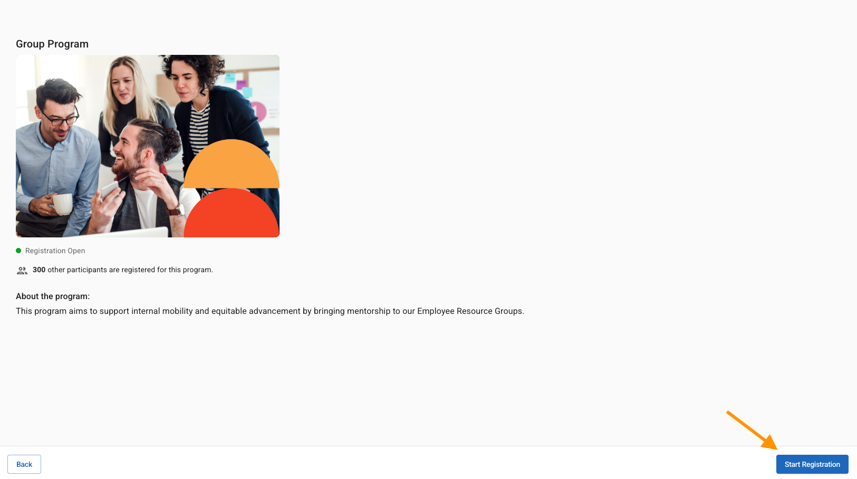The width and height of the screenshot is (857, 479).
Task: Click the orange semicircle on the image
Action: click(x=232, y=164)
